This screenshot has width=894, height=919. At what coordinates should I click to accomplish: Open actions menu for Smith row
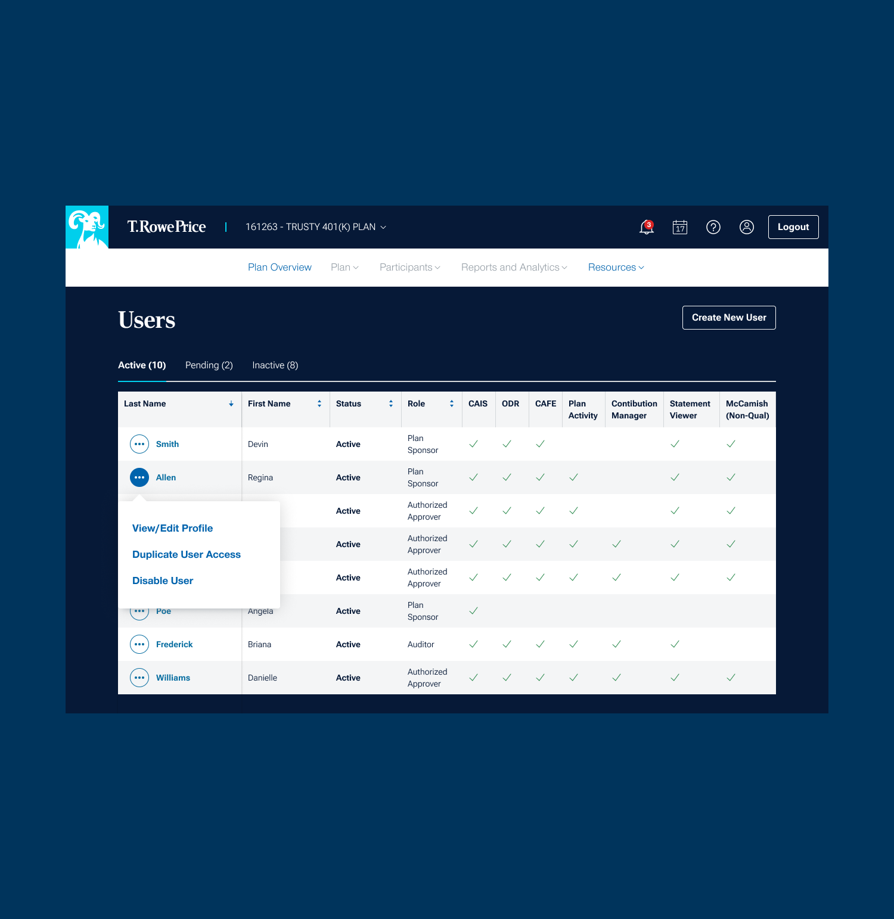[139, 444]
